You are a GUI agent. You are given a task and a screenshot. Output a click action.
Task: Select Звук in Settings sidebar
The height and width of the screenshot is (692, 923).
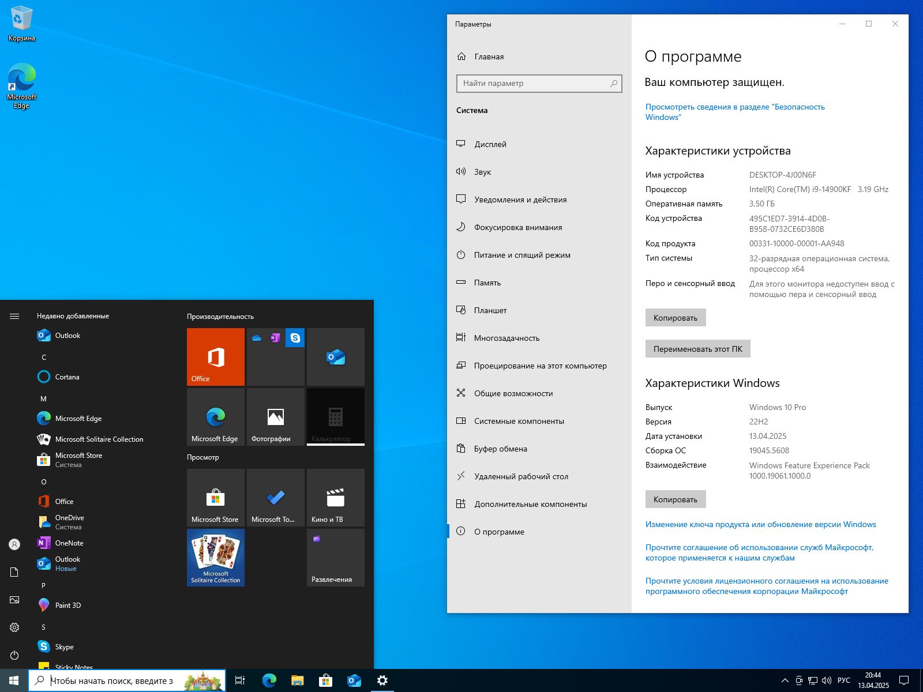pos(539,172)
